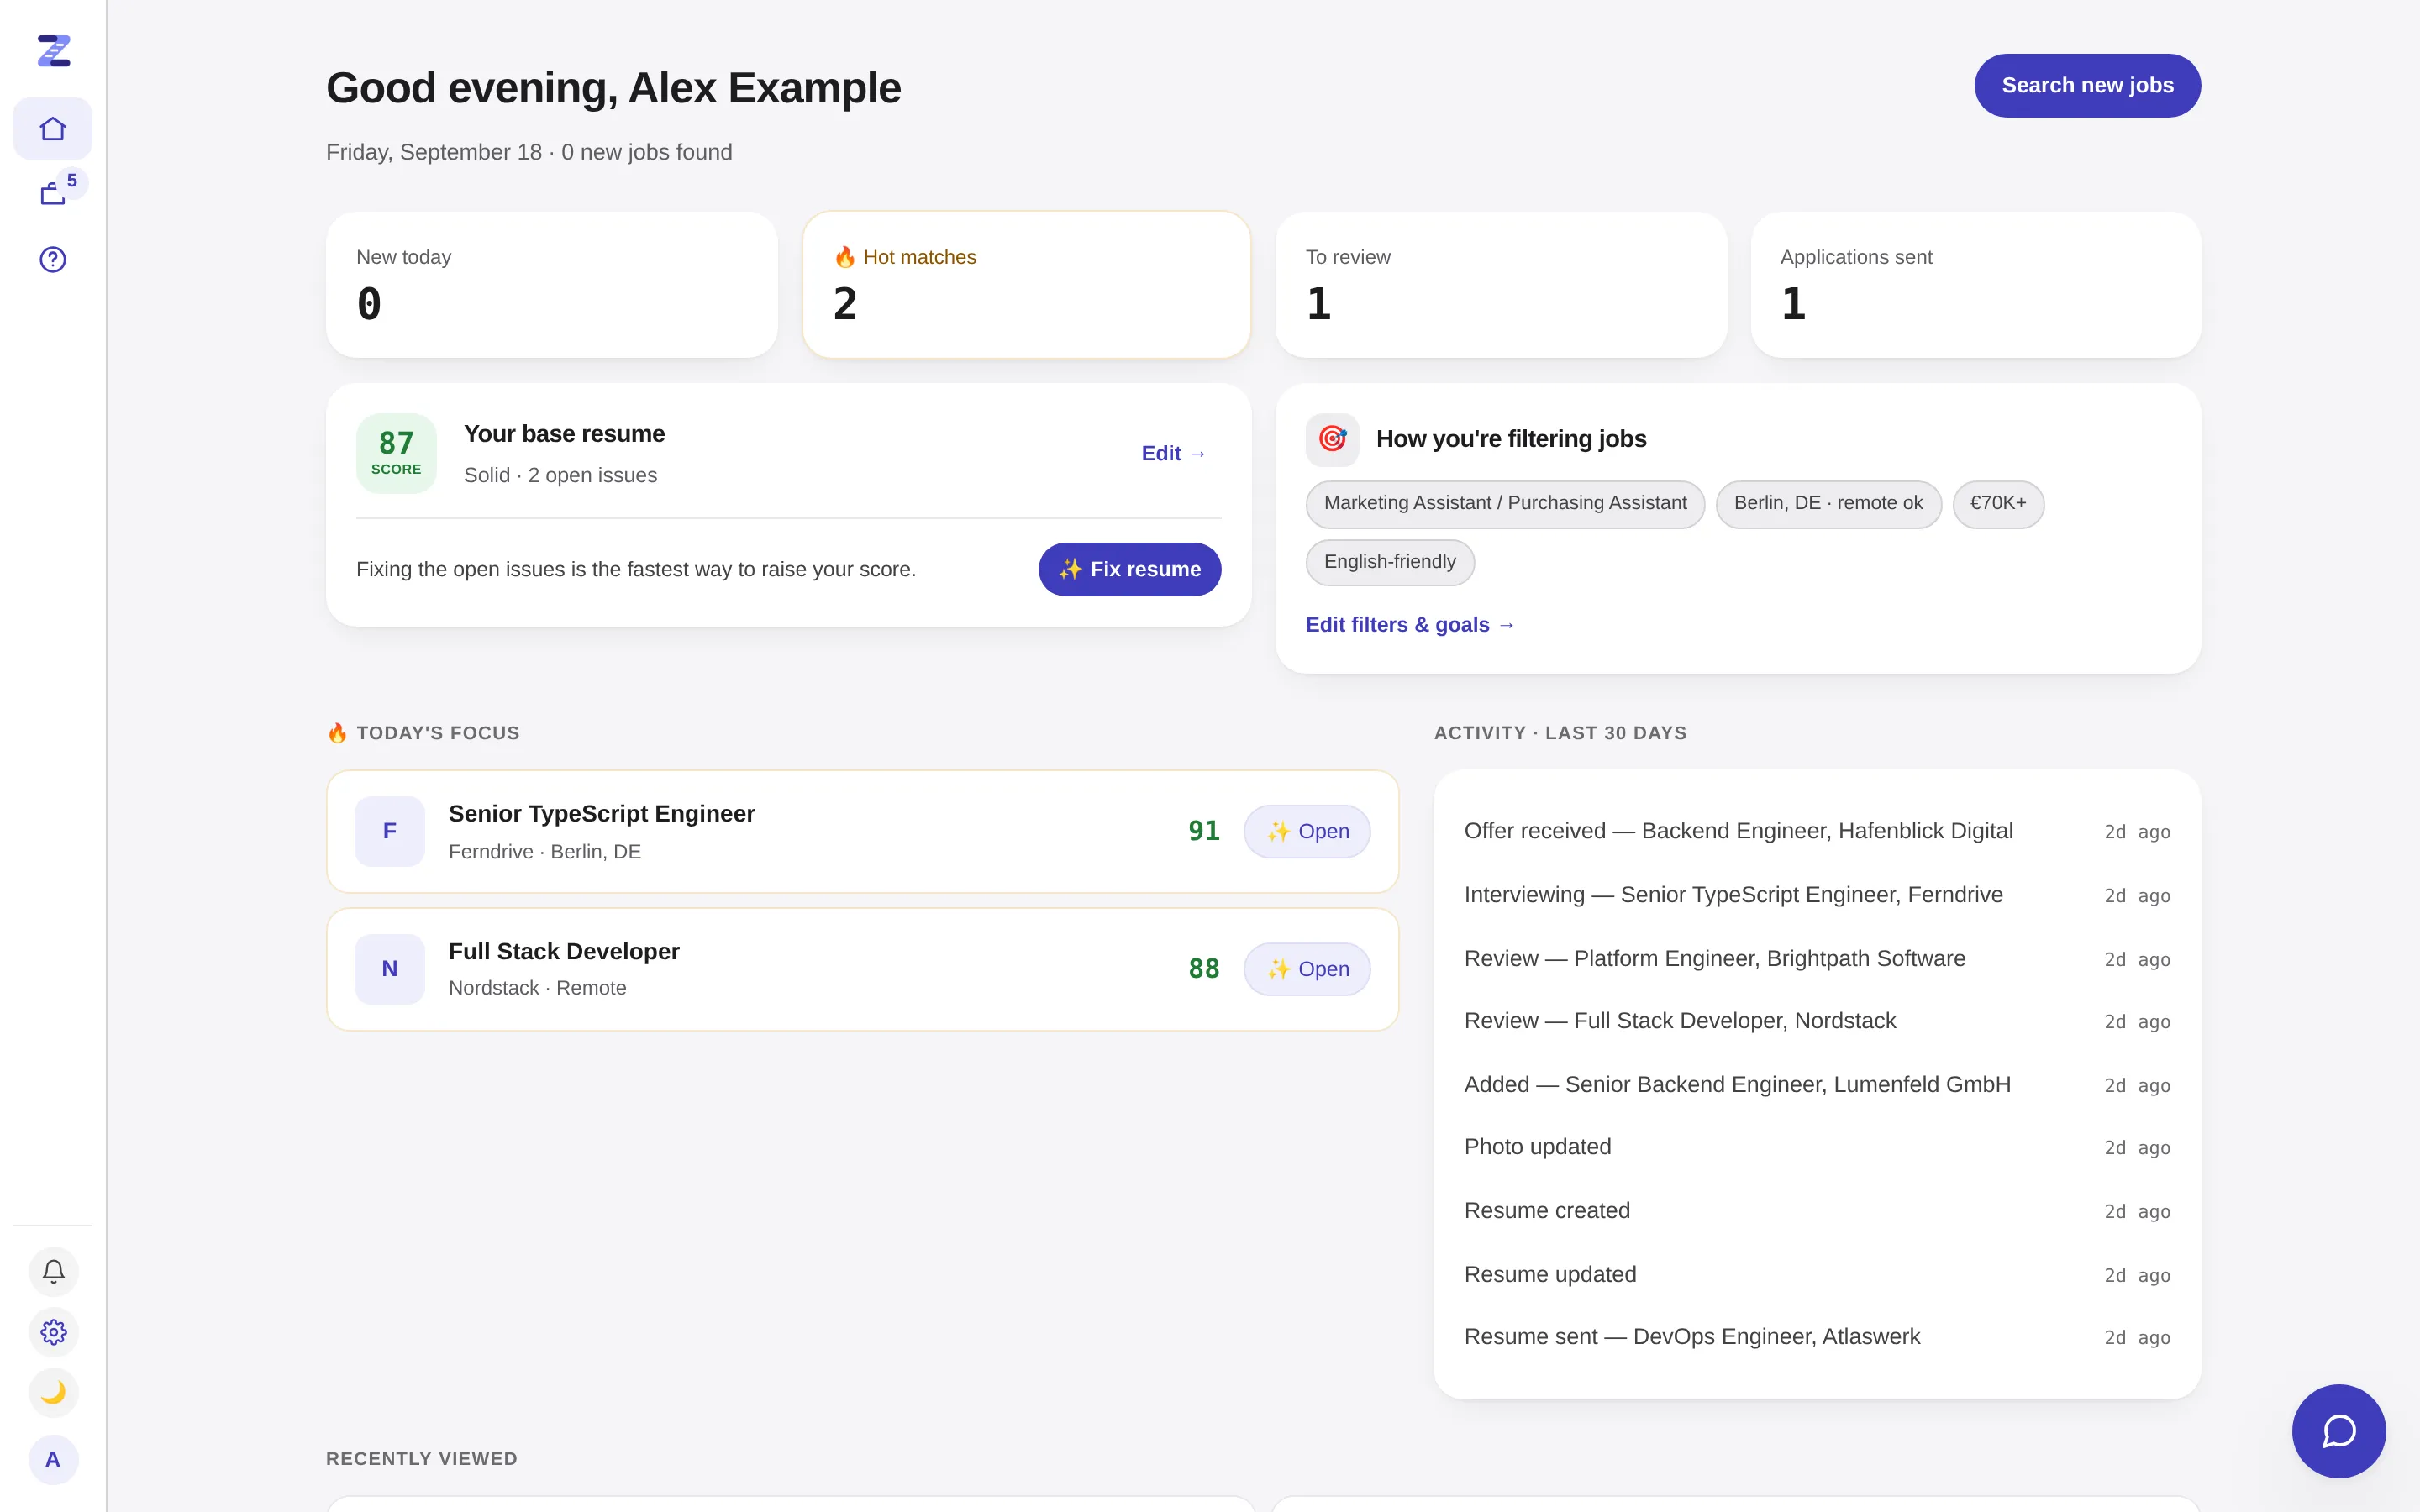This screenshot has height=1512, width=2420.
Task: Click the €70K+ salary filter chip
Action: pyautogui.click(x=1998, y=504)
